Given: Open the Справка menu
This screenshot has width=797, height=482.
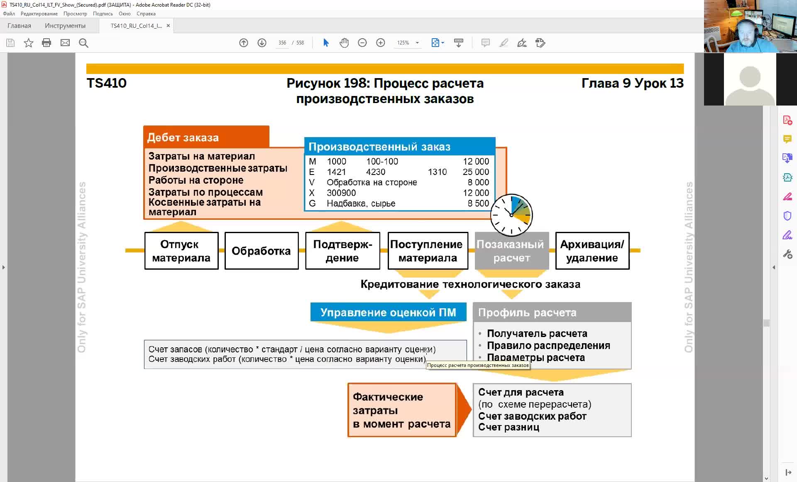Looking at the screenshot, I should point(146,14).
